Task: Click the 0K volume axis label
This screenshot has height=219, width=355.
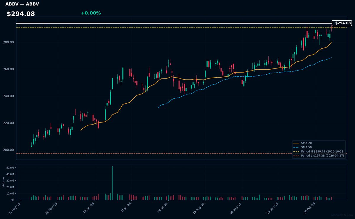Action: pos(12,200)
